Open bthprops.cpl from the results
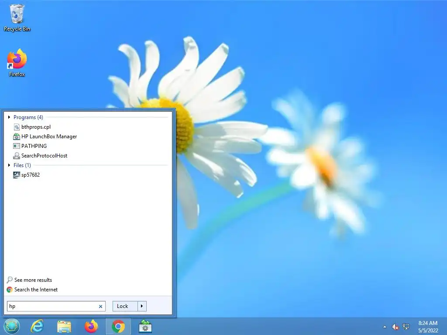Viewport: 447px width, 335px height. [x=36, y=127]
